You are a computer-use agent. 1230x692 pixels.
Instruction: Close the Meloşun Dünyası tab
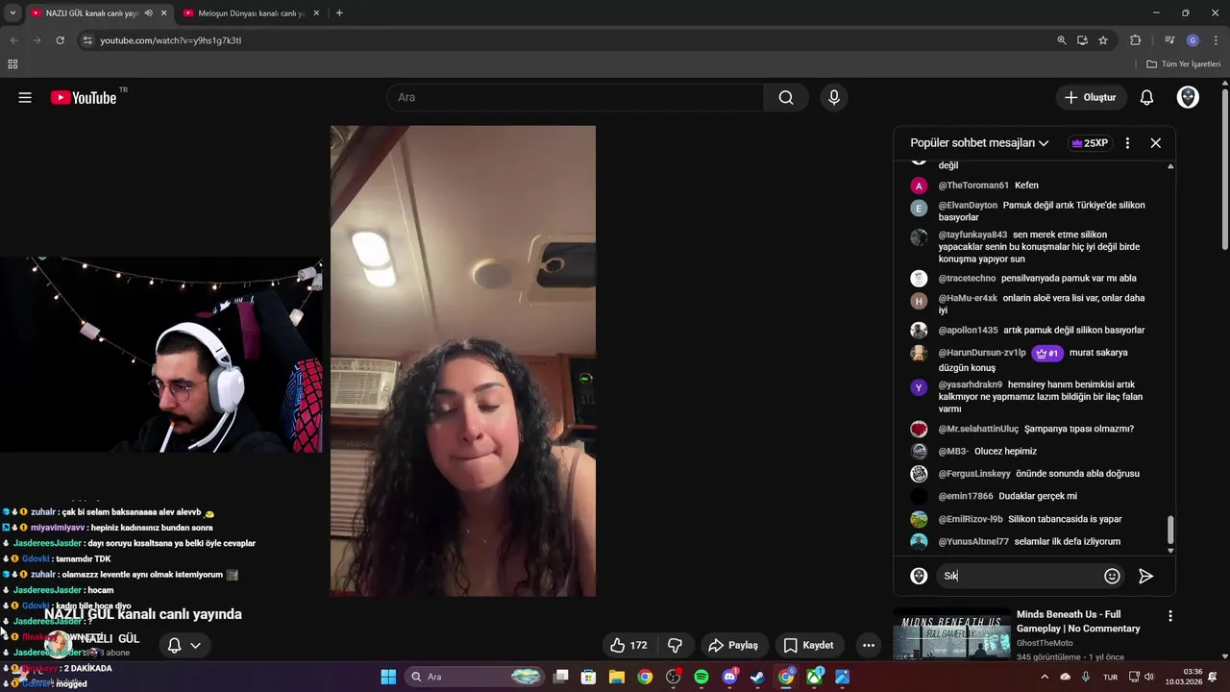coord(316,13)
